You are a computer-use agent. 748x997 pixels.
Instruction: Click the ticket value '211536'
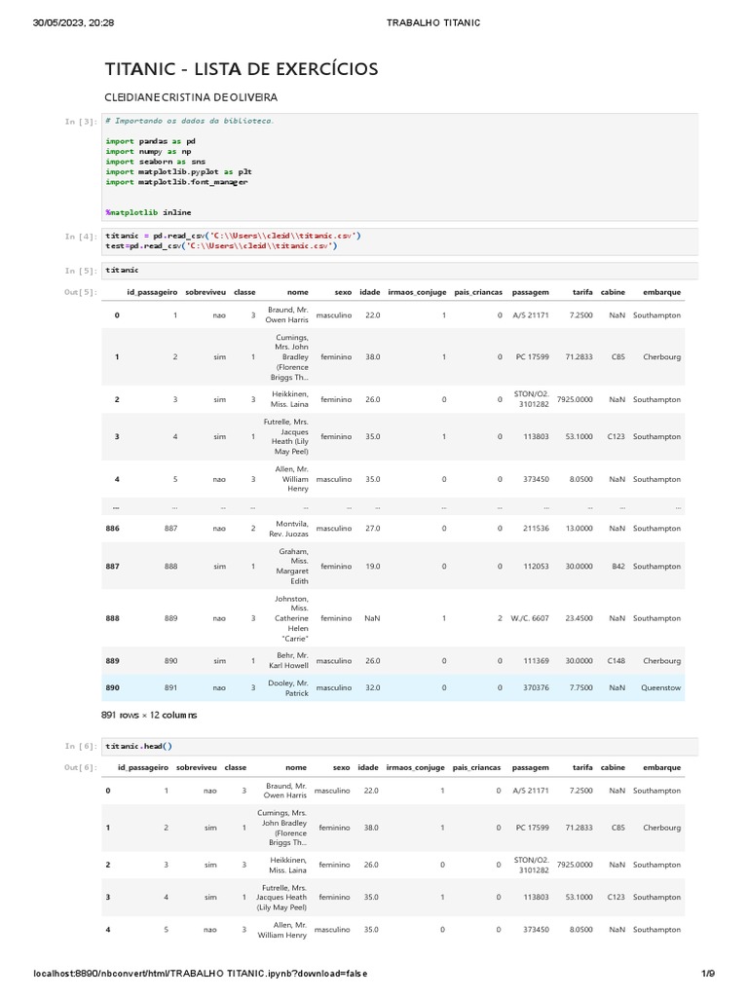click(537, 529)
